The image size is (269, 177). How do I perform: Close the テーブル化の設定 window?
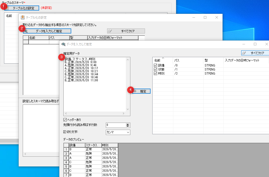click(217, 17)
